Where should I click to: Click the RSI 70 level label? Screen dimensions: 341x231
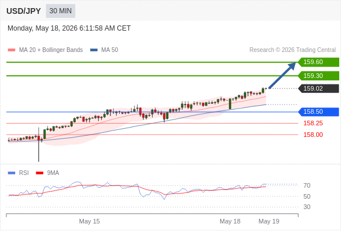[x=307, y=185]
